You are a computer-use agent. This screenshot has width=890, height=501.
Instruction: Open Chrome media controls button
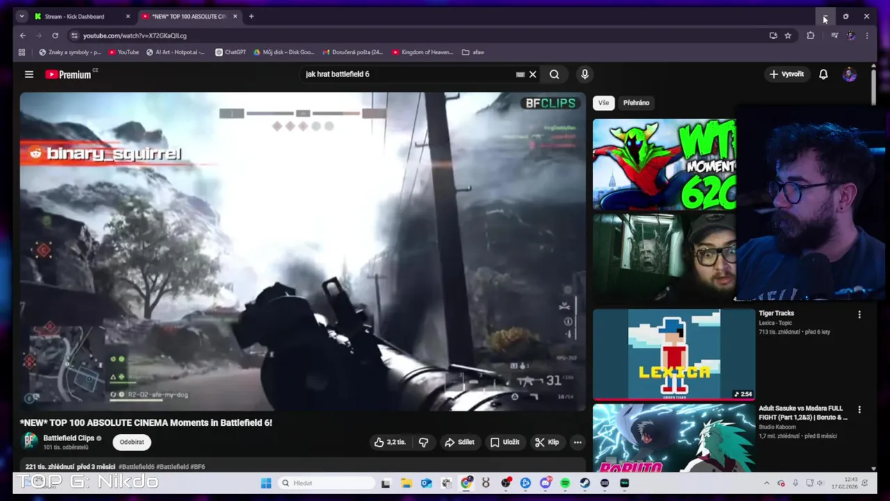834,35
